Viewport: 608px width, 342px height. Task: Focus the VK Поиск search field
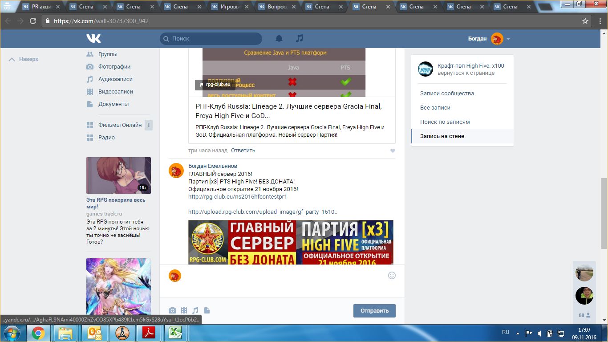click(211, 39)
